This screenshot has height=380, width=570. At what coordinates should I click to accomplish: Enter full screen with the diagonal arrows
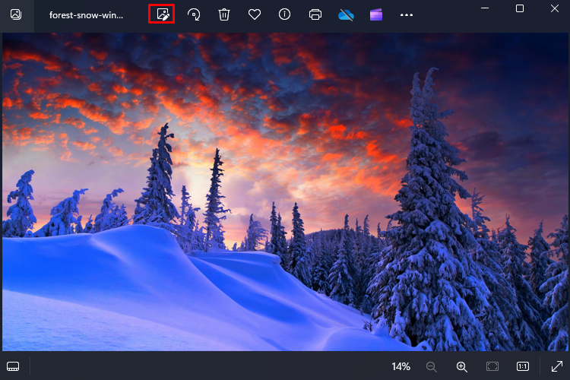point(557,366)
